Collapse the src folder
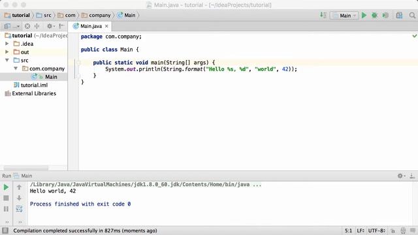The height and width of the screenshot is (235, 418). (7, 60)
